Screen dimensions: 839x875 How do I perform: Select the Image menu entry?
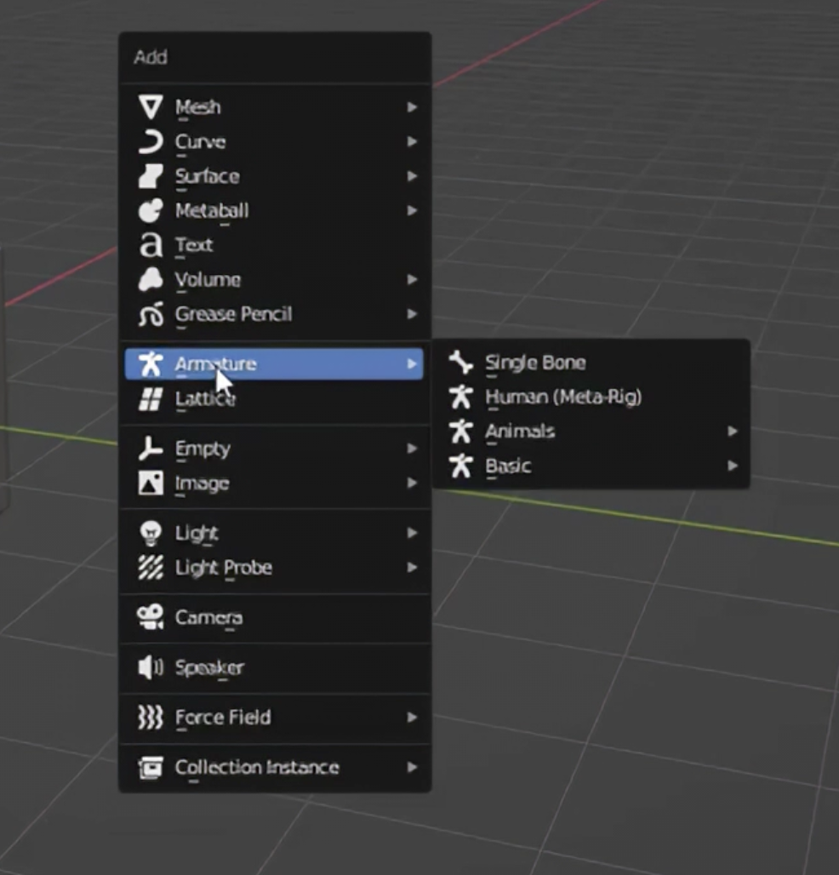(x=275, y=483)
